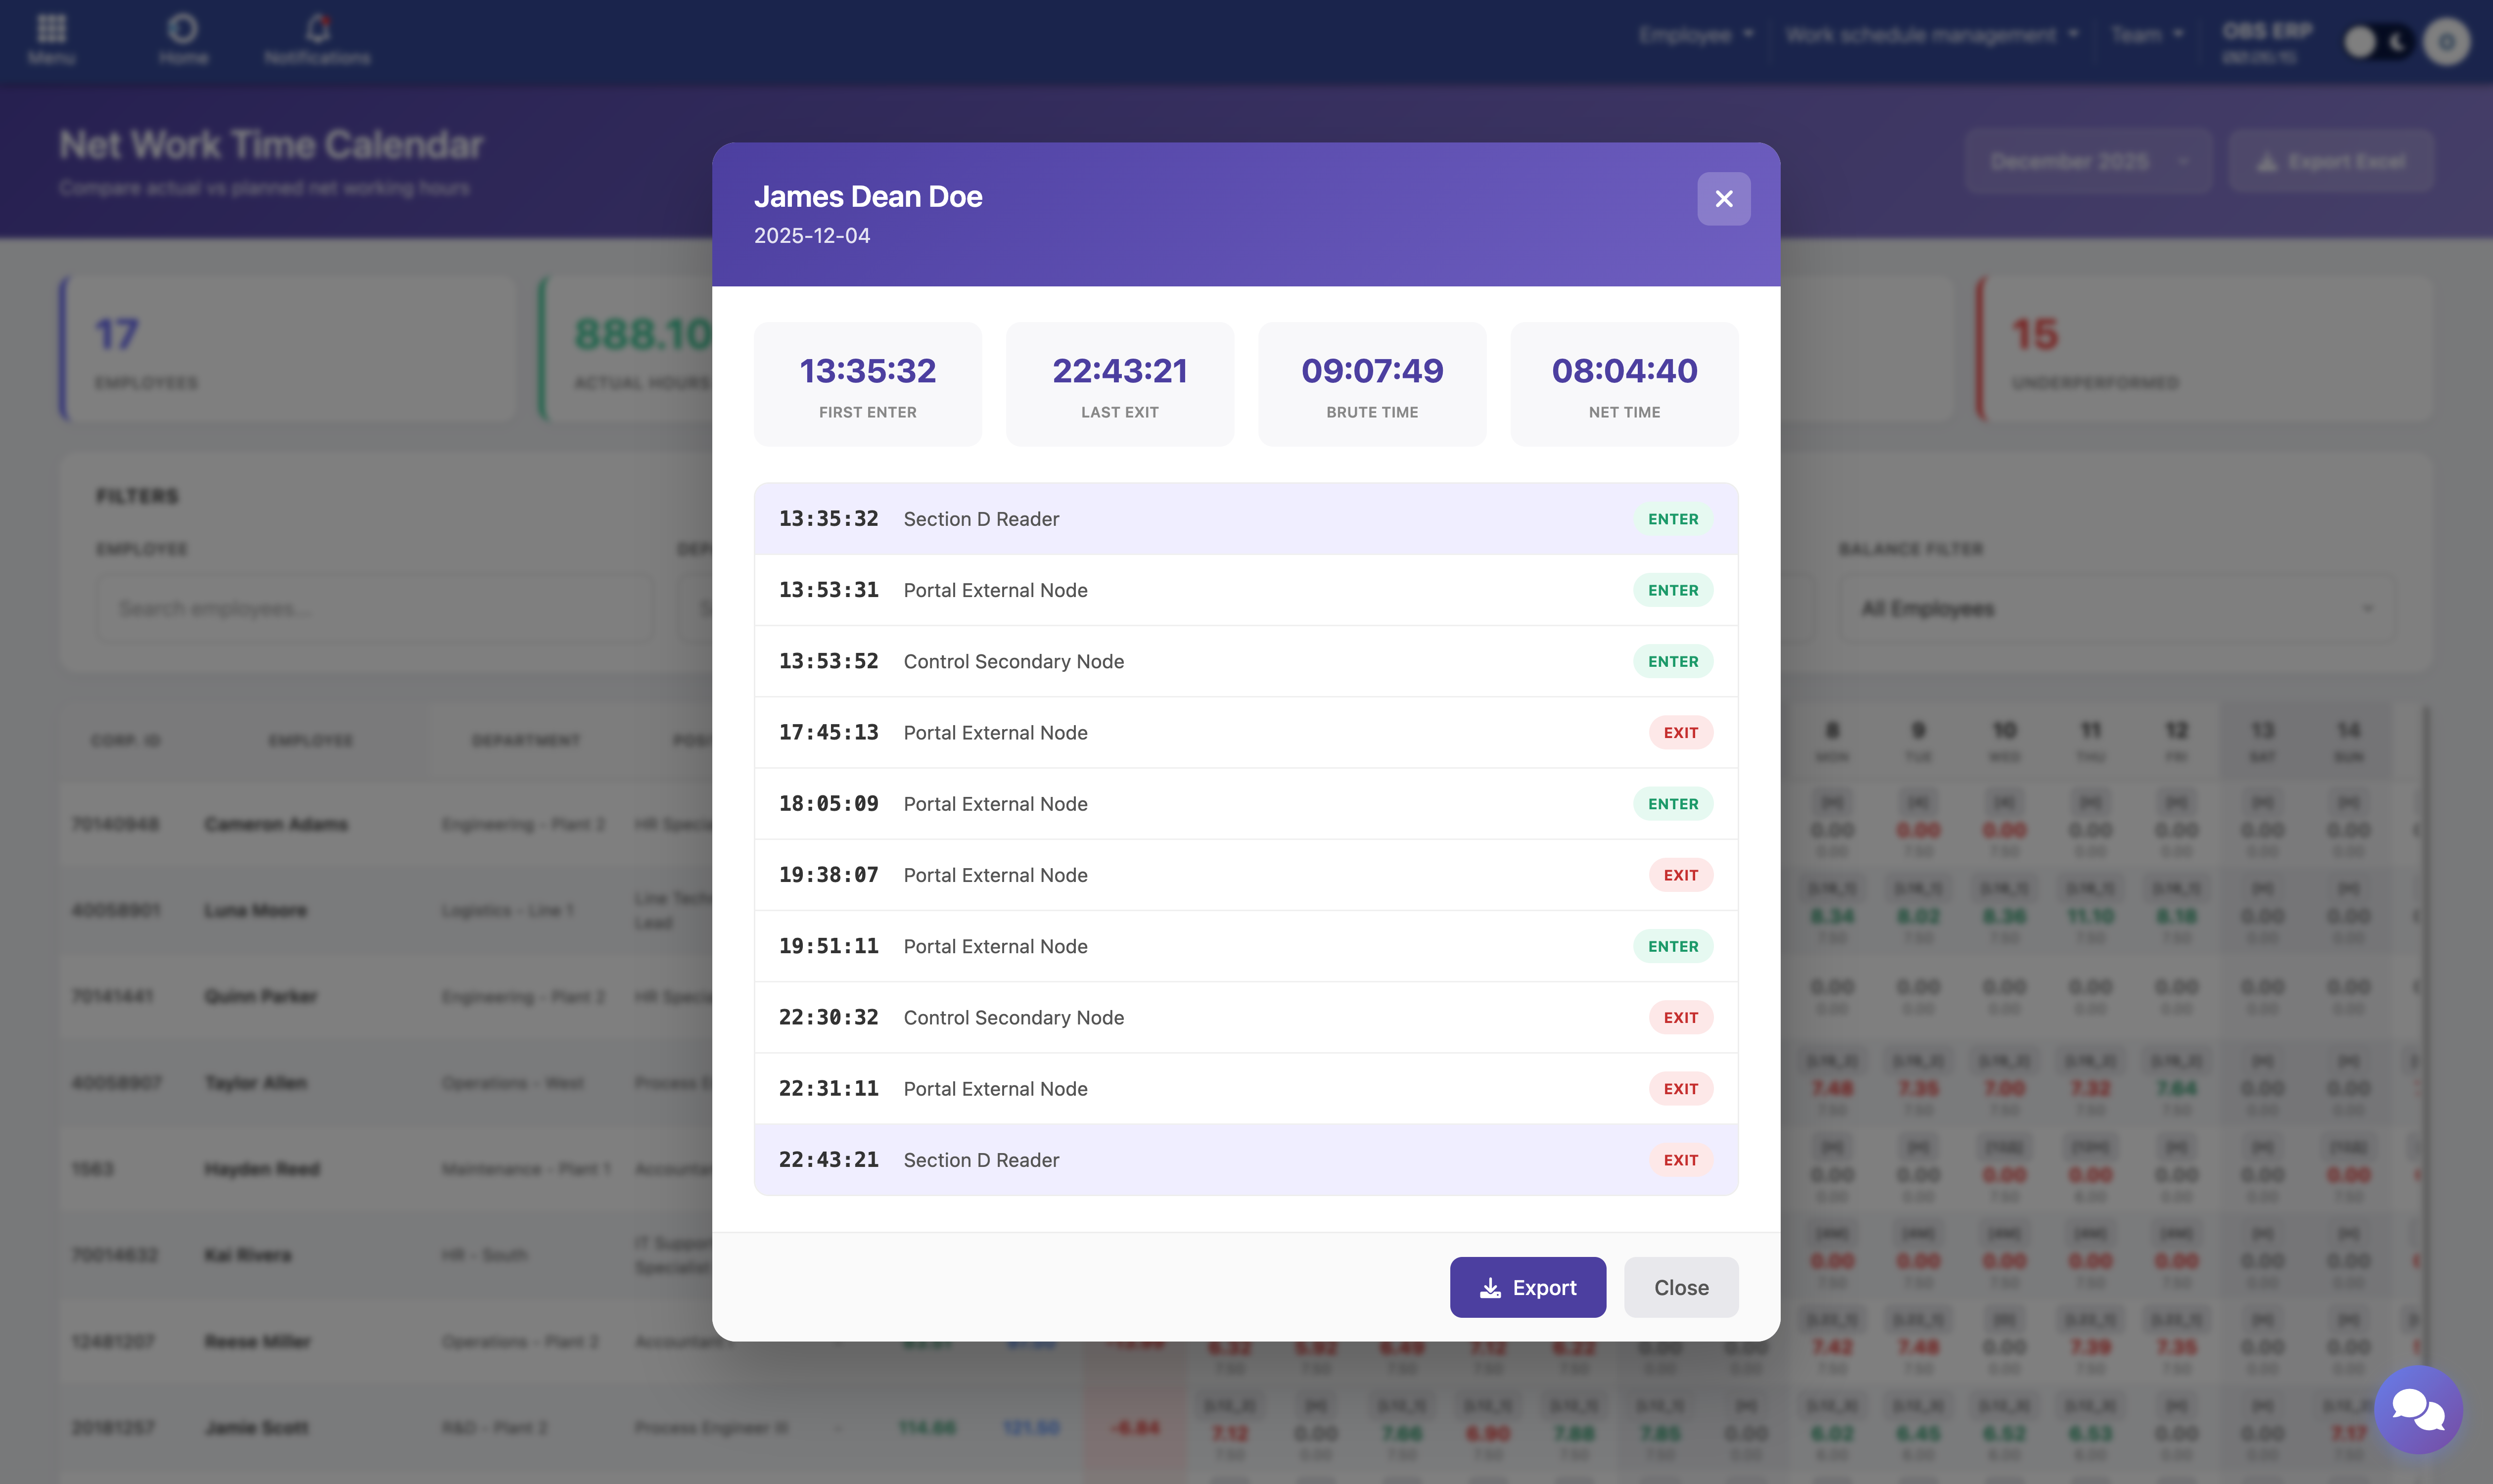Click the 17:45:13 Portal External Node entry
This screenshot has width=2493, height=1484.
click(x=1245, y=733)
